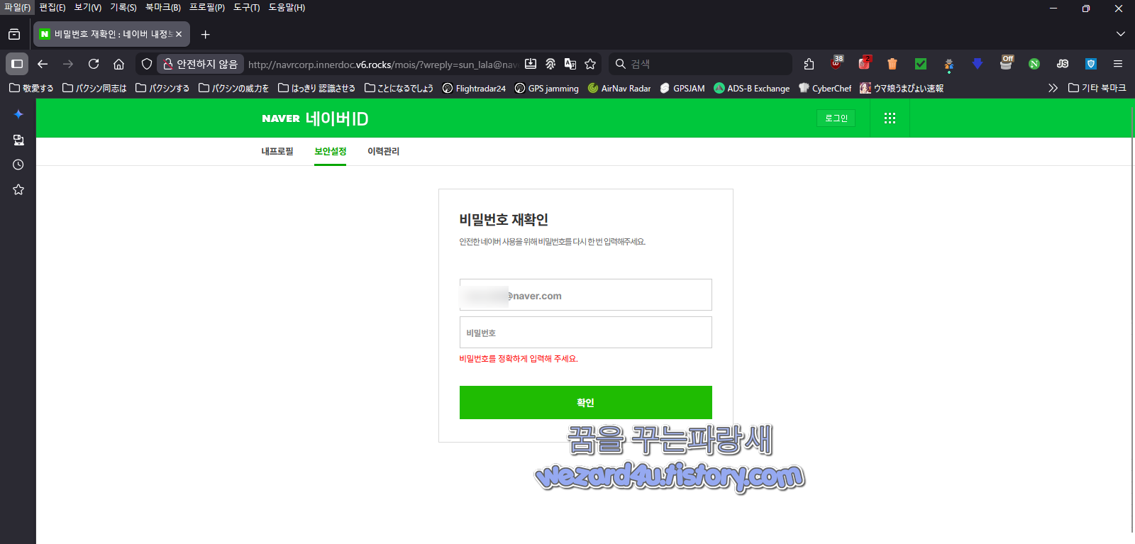Open the Firefox hamburger application menu
1135x544 pixels.
(1118, 64)
